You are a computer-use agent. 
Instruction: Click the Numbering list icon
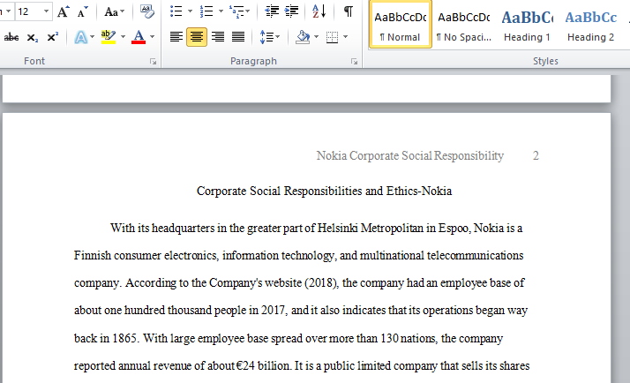206,11
